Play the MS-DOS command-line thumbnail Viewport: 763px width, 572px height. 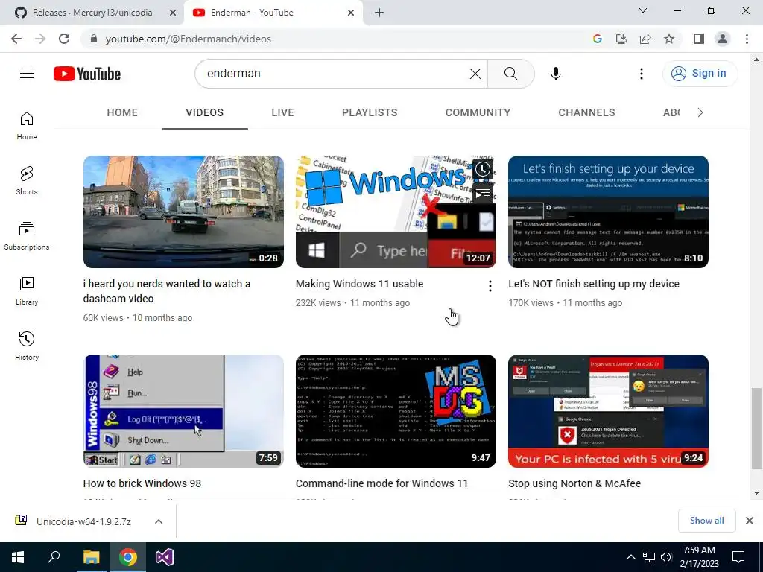[x=396, y=411]
